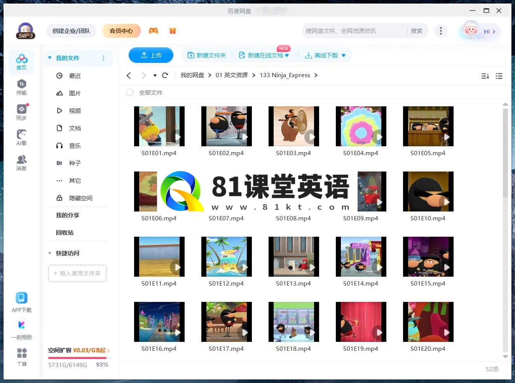The height and width of the screenshot is (383, 515).
Task: Click the scrollbar down arrow
Action: pyautogui.click(x=505, y=357)
